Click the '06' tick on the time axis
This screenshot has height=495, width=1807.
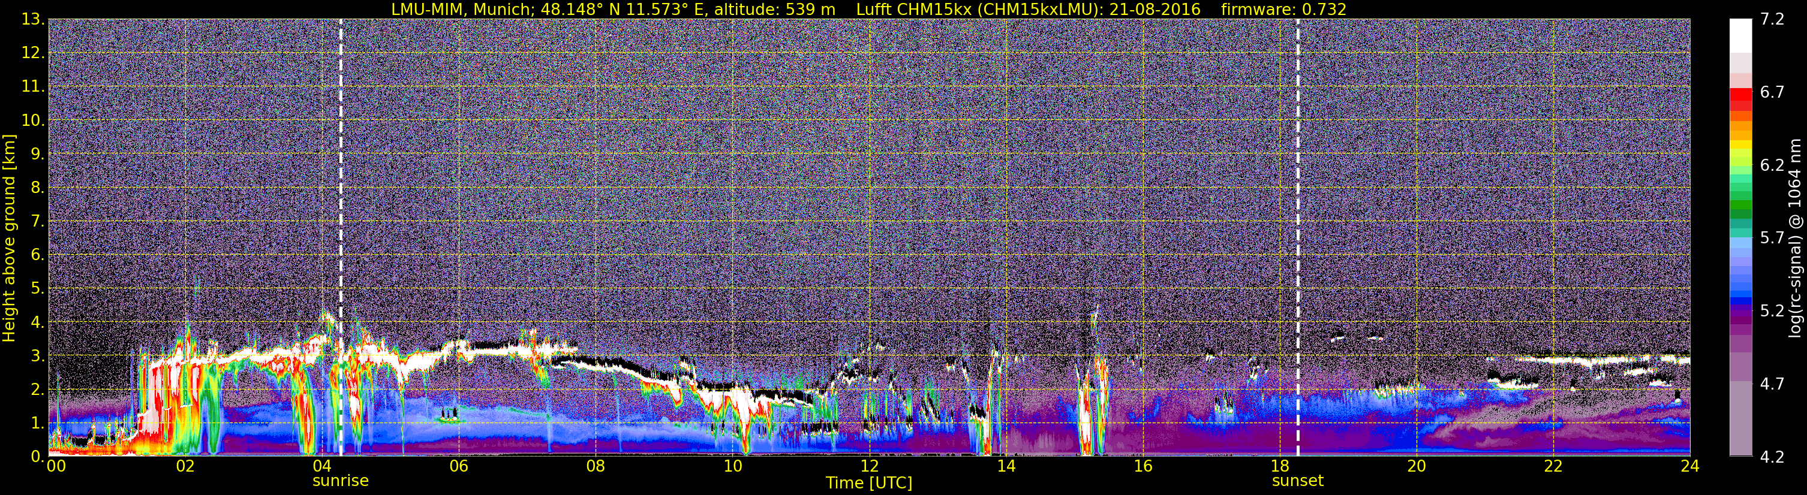459,466
